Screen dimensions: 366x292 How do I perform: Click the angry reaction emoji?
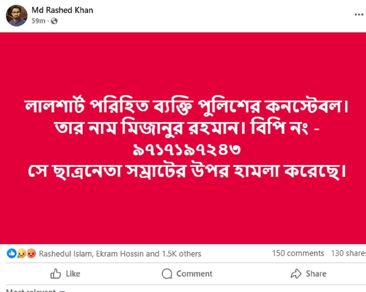[x=31, y=253]
